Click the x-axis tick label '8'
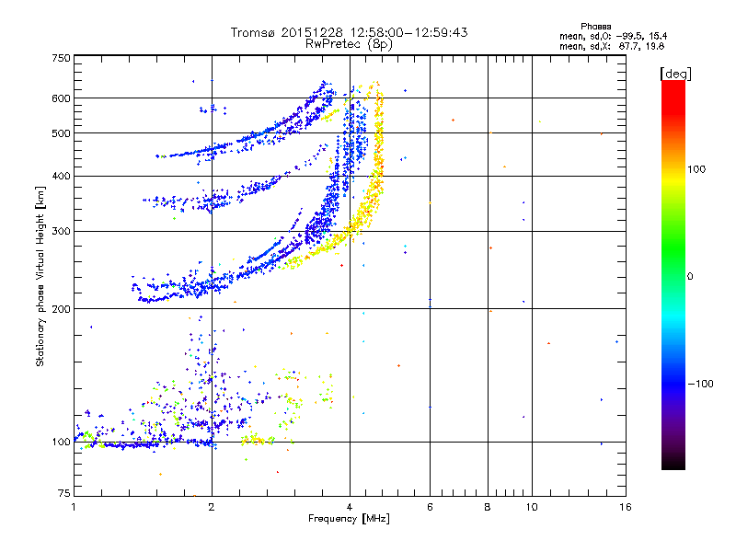The image size is (736, 552). click(488, 507)
